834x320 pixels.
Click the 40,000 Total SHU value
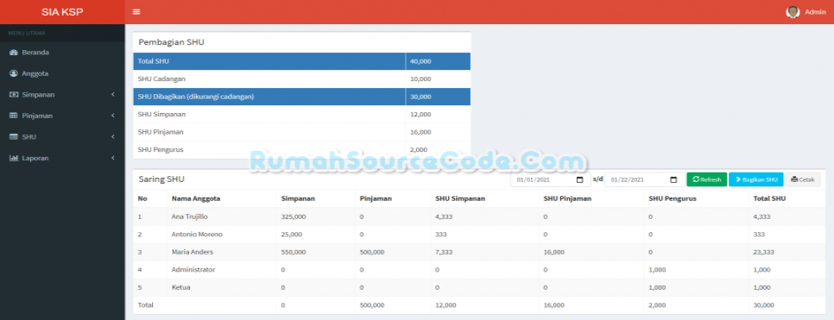point(420,61)
